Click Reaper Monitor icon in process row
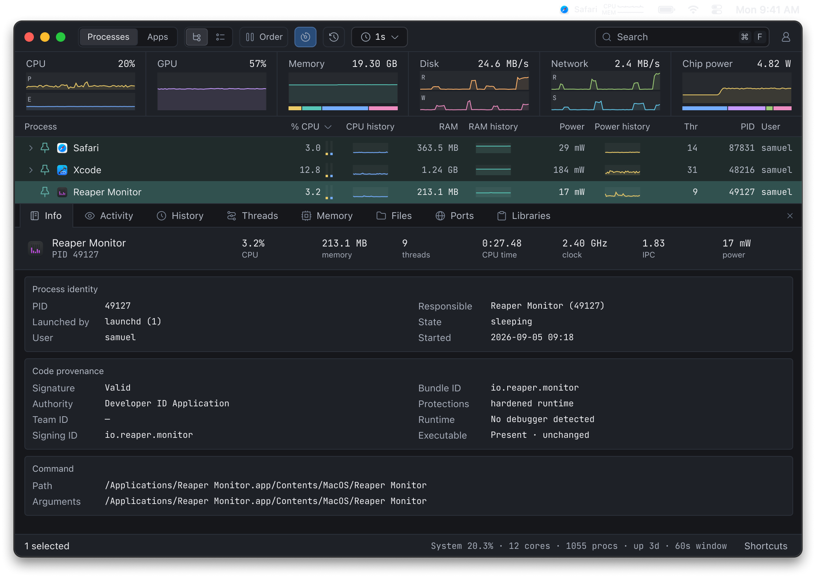The width and height of the screenshot is (816, 578). (62, 192)
